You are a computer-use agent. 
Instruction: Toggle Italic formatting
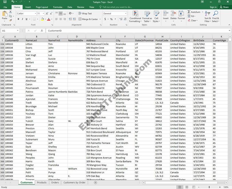tap(23, 19)
